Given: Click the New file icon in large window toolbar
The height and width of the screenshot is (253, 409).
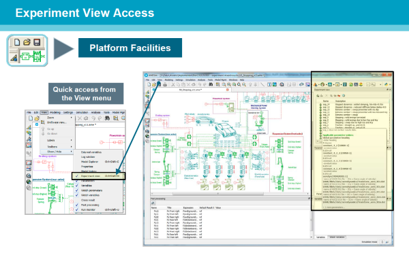Looking at the screenshot, I should coord(149,84).
